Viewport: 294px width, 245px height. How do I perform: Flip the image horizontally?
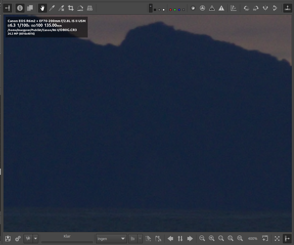(x=265, y=8)
